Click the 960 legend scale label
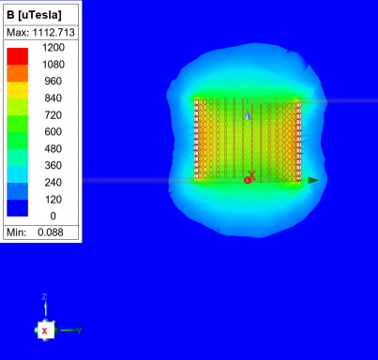 [x=53, y=82]
